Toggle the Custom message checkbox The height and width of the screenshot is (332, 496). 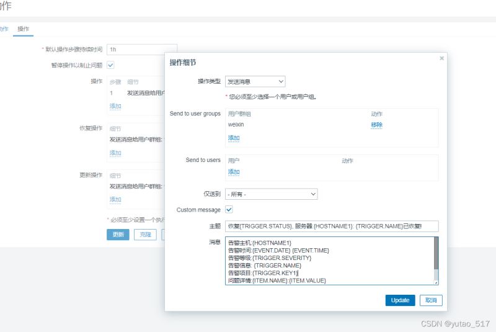[x=229, y=210]
